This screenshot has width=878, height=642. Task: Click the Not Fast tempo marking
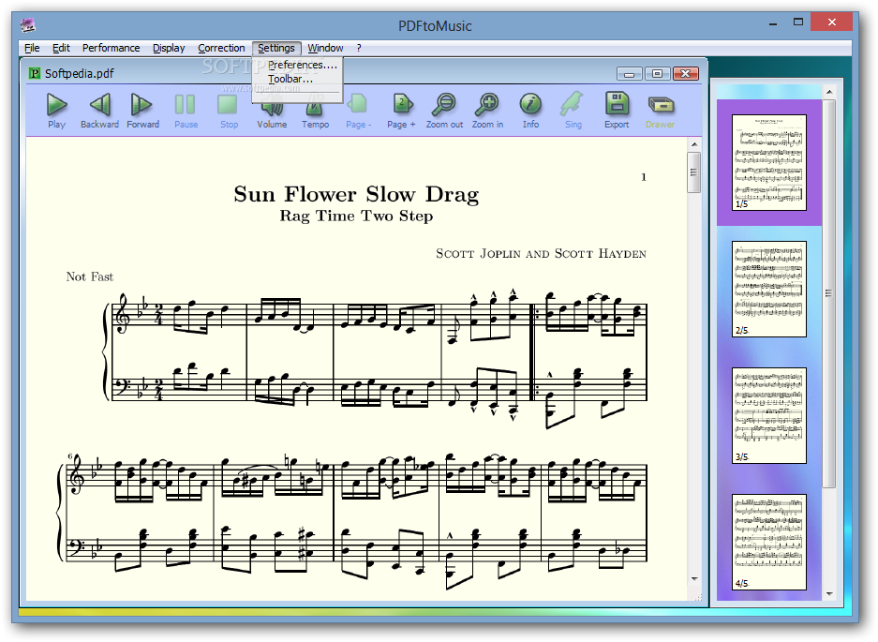click(x=90, y=276)
